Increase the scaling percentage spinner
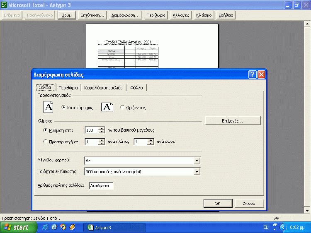This screenshot has width=311, height=233. (102, 128)
